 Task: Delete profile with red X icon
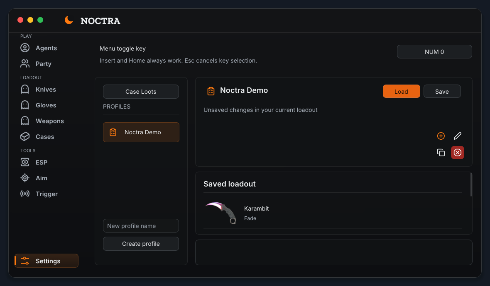coord(458,153)
